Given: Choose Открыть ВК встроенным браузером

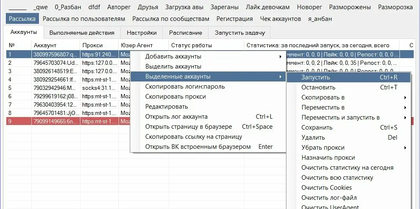Looking at the screenshot, I should [x=208, y=147].
